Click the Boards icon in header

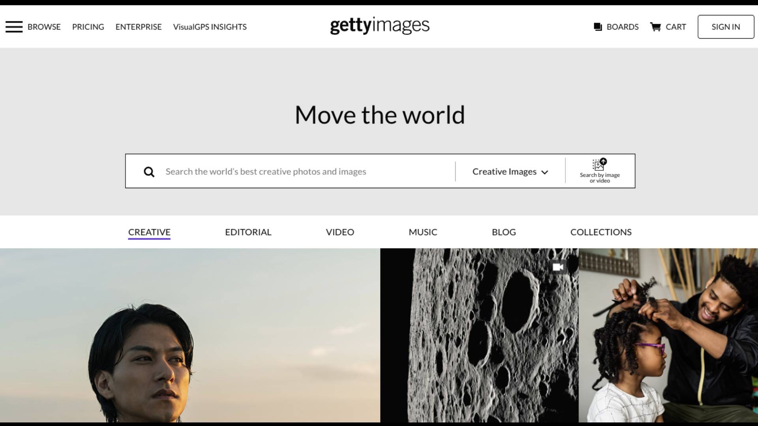(598, 27)
